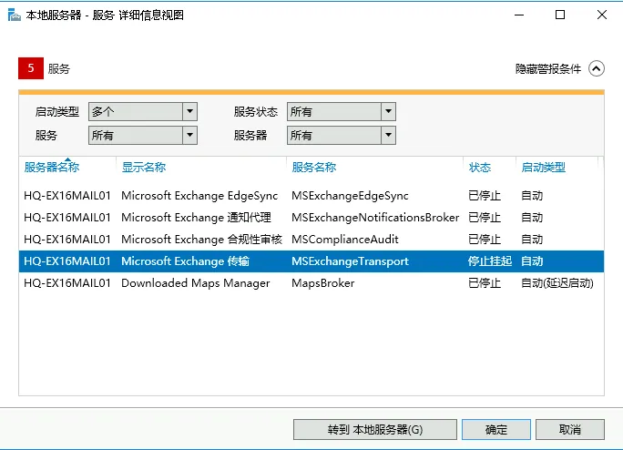Viewport: 623px width, 450px height.
Task: Maximize the services detail window
Action: click(560, 15)
